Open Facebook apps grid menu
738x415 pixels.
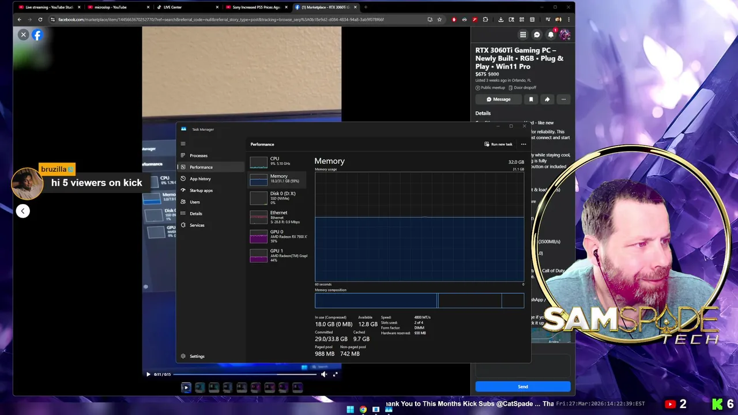pos(522,35)
